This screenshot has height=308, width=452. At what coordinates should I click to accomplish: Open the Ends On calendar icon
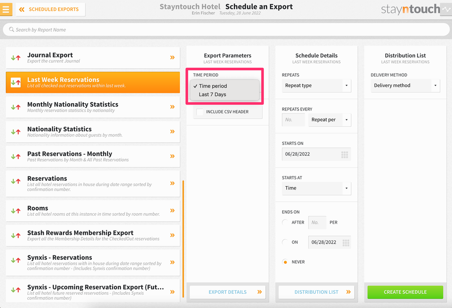346,243
